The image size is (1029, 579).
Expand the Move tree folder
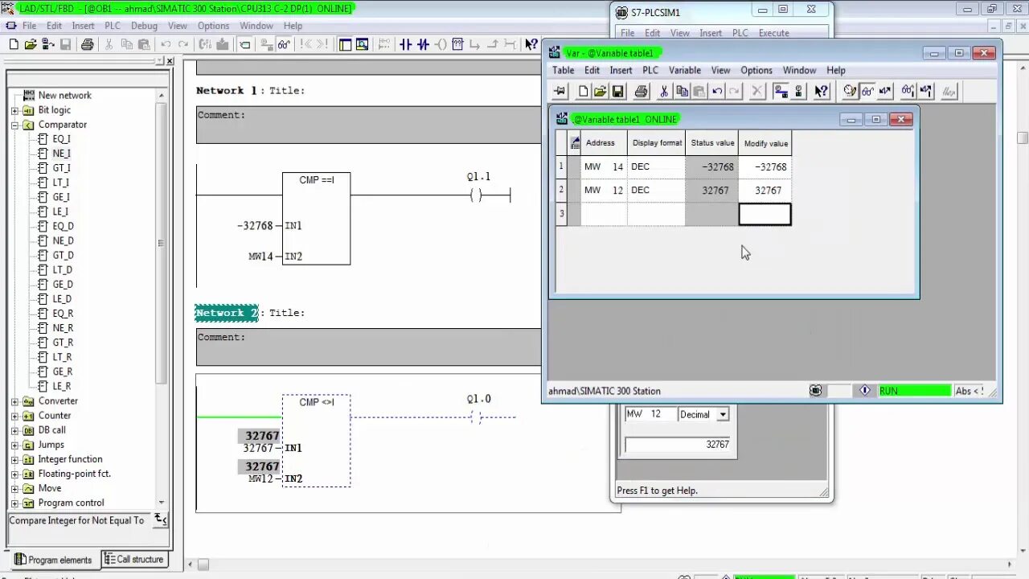point(14,488)
